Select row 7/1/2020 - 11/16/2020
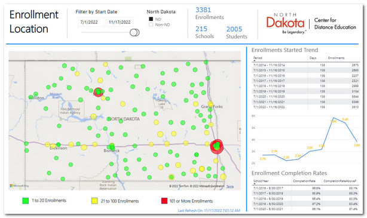Viewport: 367px width, 218px height. click(x=305, y=96)
